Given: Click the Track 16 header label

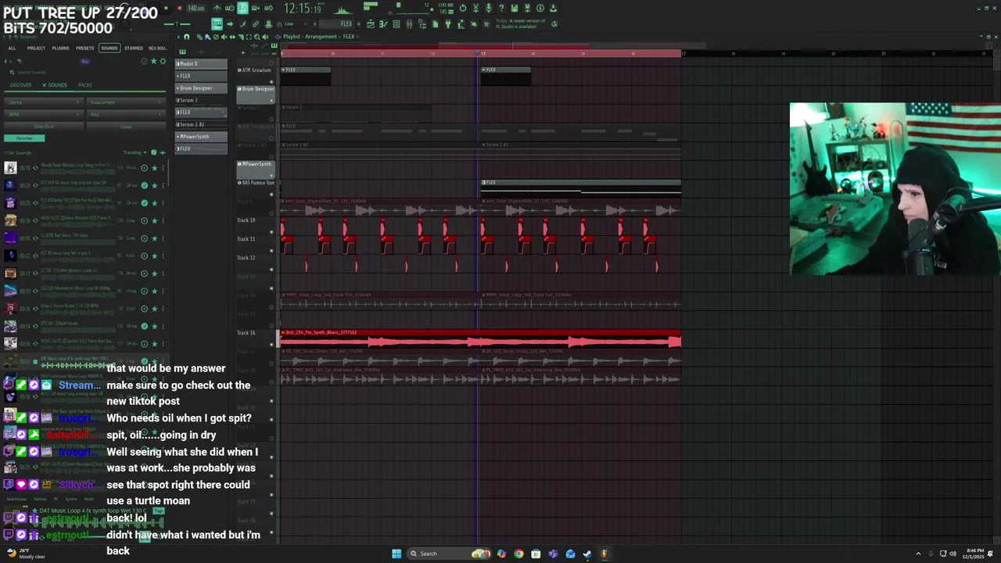Looking at the screenshot, I should pos(246,333).
